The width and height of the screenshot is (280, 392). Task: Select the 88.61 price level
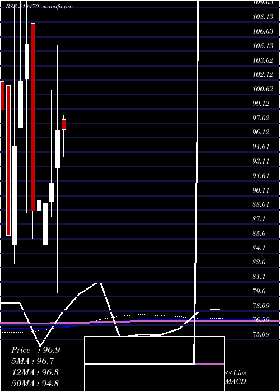[261, 204]
